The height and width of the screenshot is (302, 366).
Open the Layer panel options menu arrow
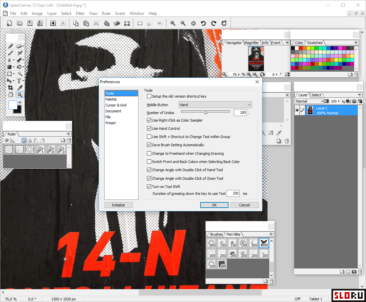(x=359, y=95)
